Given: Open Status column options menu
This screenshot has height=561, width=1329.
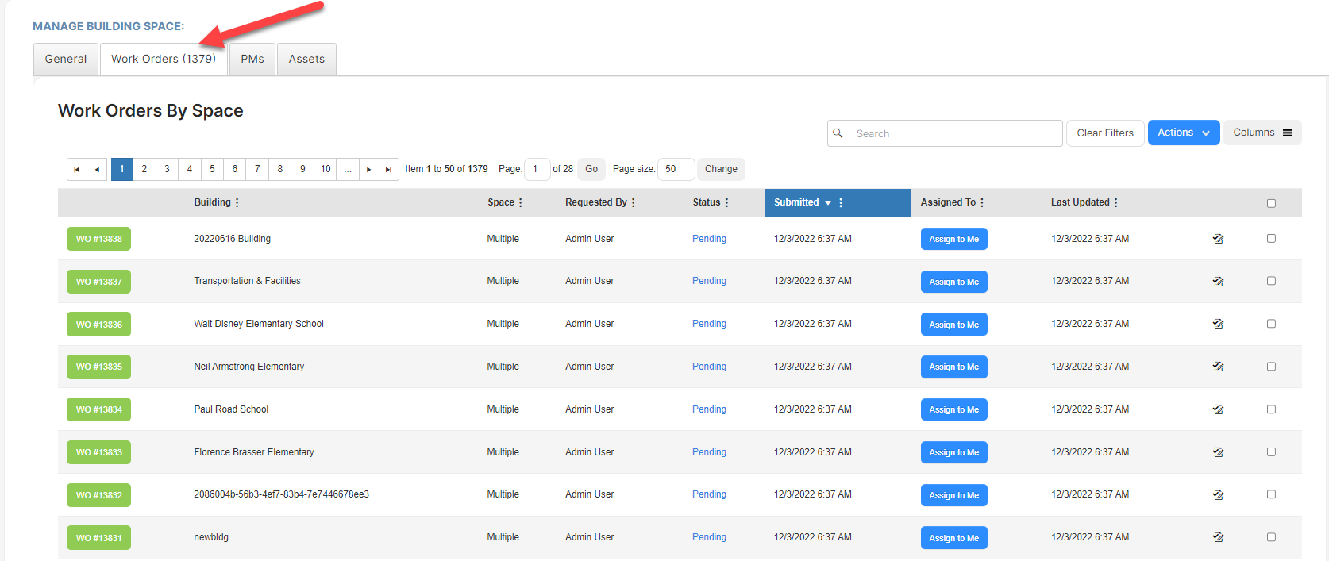Looking at the screenshot, I should pos(726,202).
